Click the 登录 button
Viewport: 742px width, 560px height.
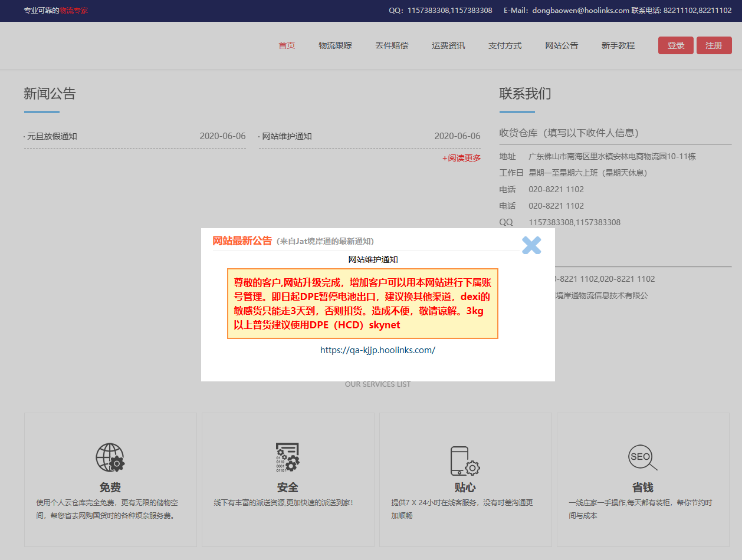point(675,45)
